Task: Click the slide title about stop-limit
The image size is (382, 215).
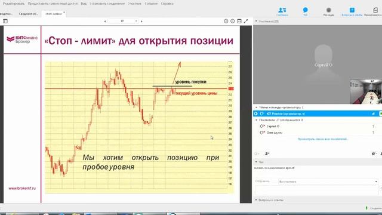Action: (139, 41)
